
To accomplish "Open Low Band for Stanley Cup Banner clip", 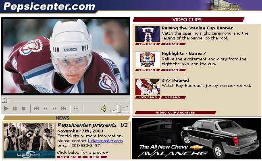I will [148, 44].
